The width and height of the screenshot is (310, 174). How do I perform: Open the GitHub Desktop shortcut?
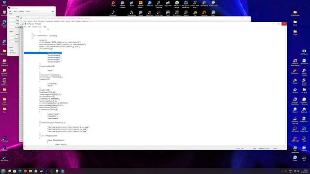(x=304, y=72)
